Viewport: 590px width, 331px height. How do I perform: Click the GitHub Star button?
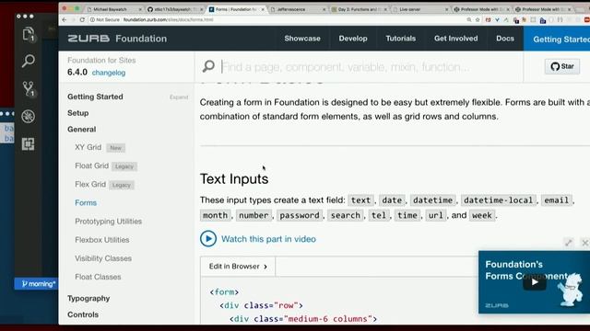pyautogui.click(x=562, y=66)
